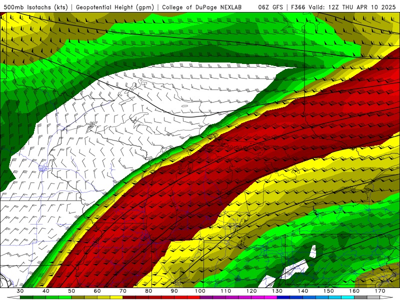Click the legend value '130'
400x300 pixels.
point(277,291)
